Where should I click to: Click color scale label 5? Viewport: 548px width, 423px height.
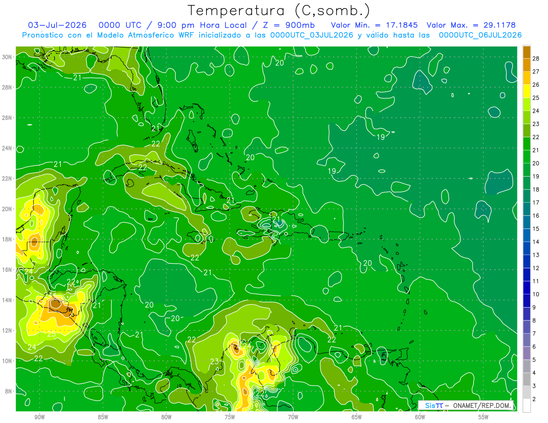point(534,360)
